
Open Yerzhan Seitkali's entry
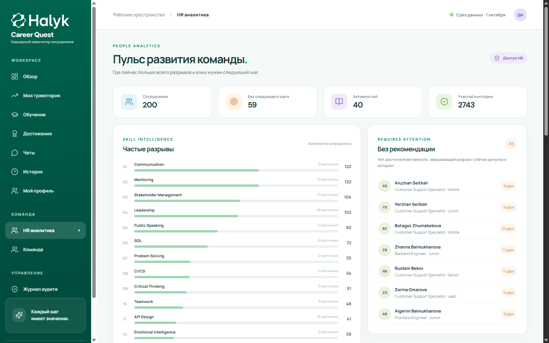pos(447,207)
